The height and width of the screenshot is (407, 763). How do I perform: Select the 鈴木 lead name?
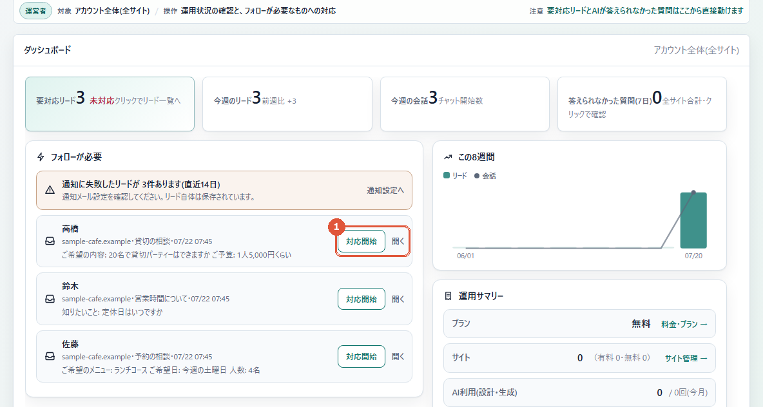[x=70, y=286]
